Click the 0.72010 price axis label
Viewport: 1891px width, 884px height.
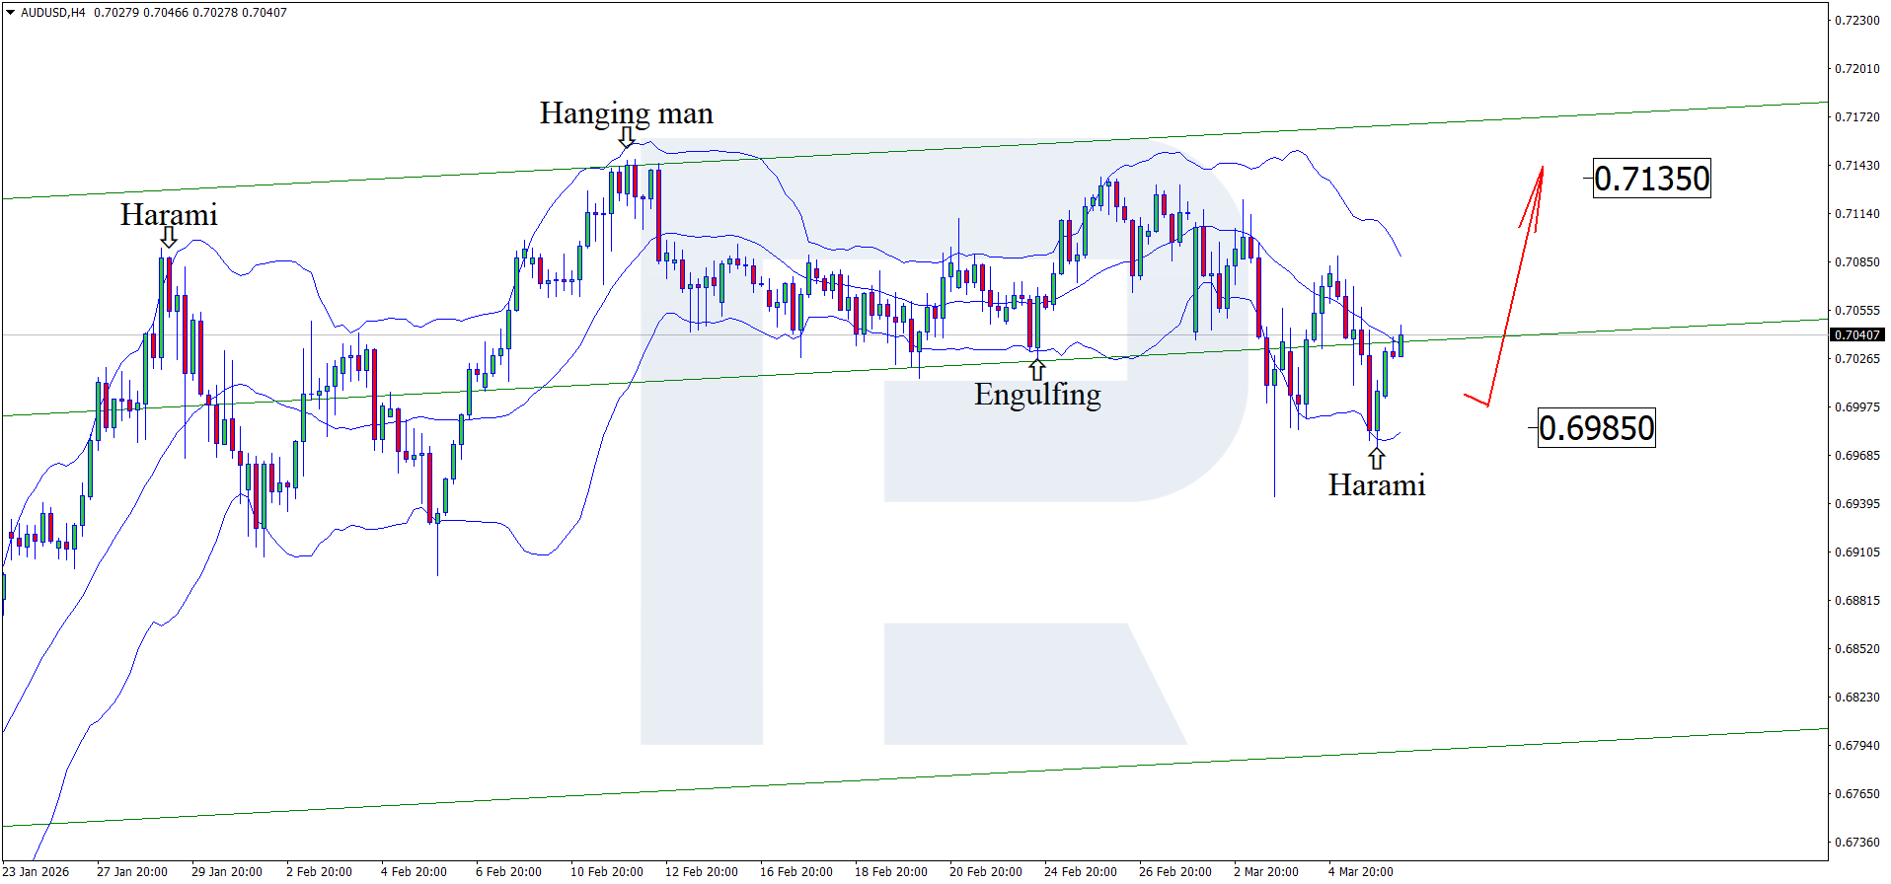pos(1856,69)
